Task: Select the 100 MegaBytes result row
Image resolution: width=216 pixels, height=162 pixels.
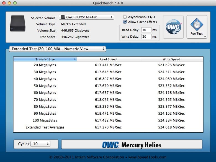Action: coord(108,120)
